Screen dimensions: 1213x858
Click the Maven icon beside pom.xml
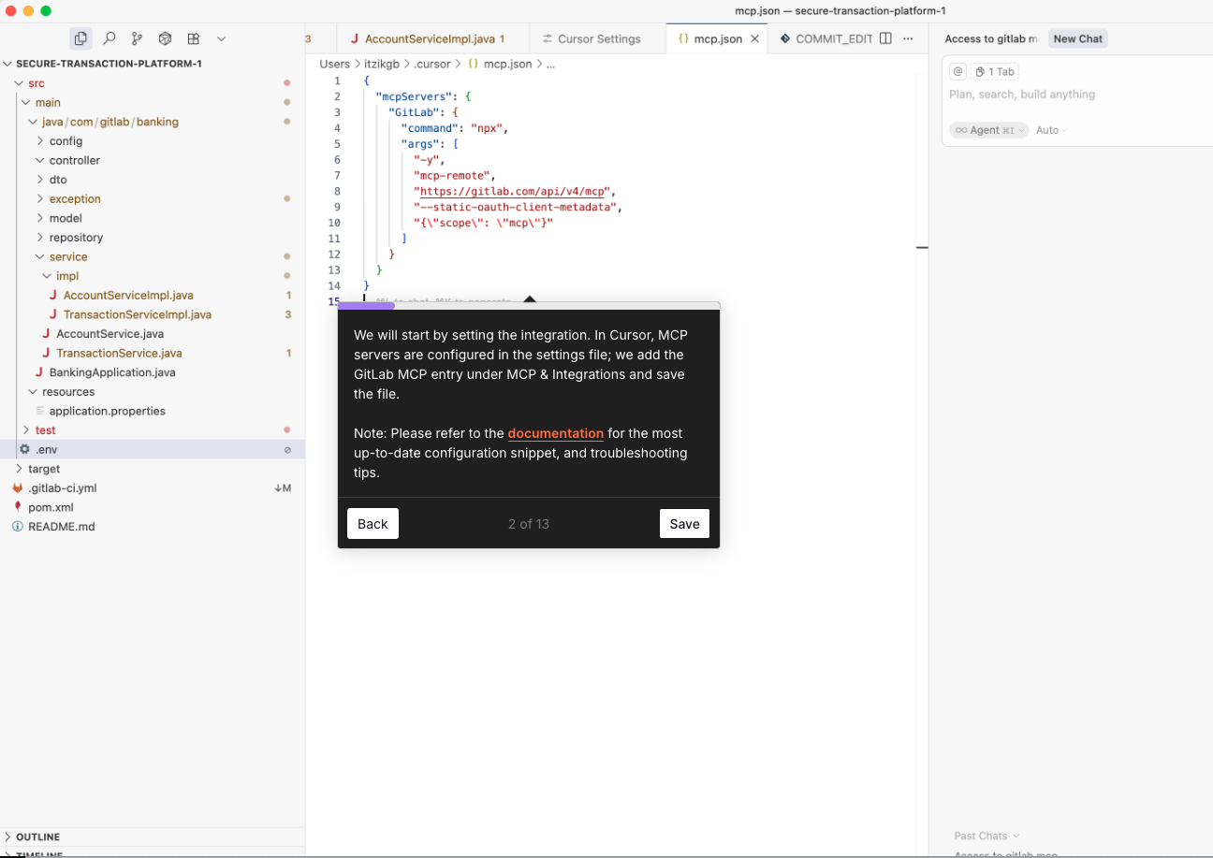click(x=18, y=507)
